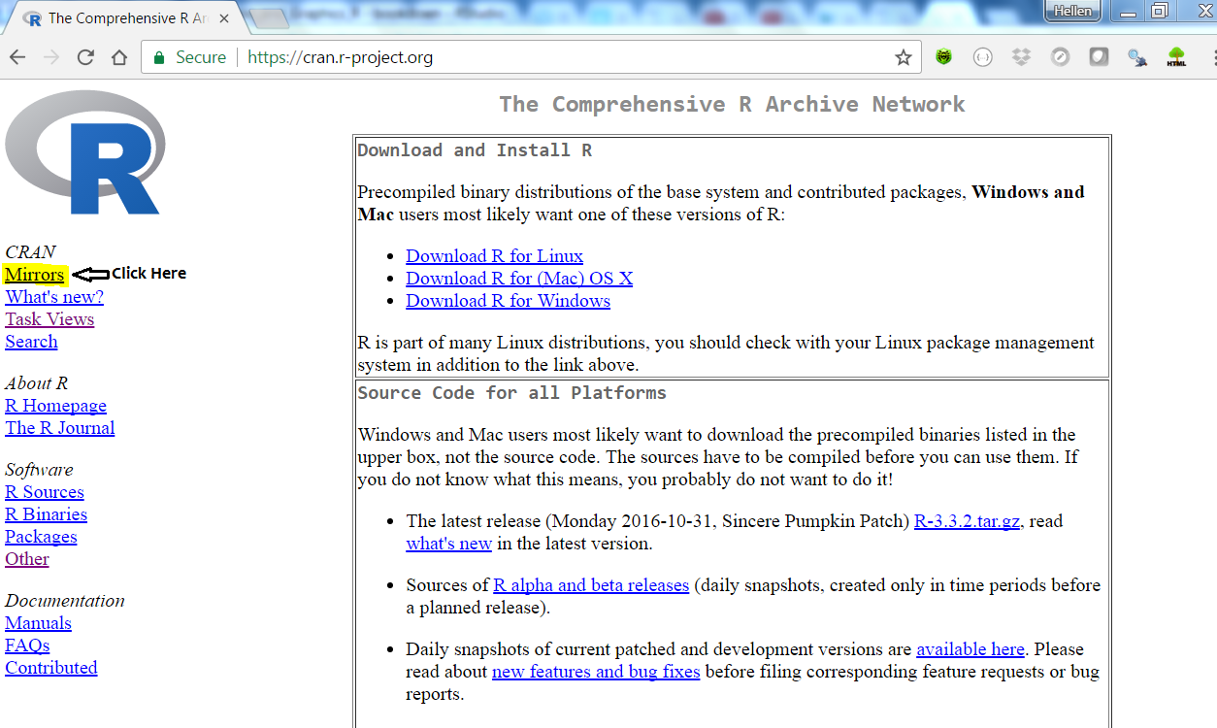The image size is (1217, 728).
Task: Select the Comprehensive R Archive tab
Action: 124,17
